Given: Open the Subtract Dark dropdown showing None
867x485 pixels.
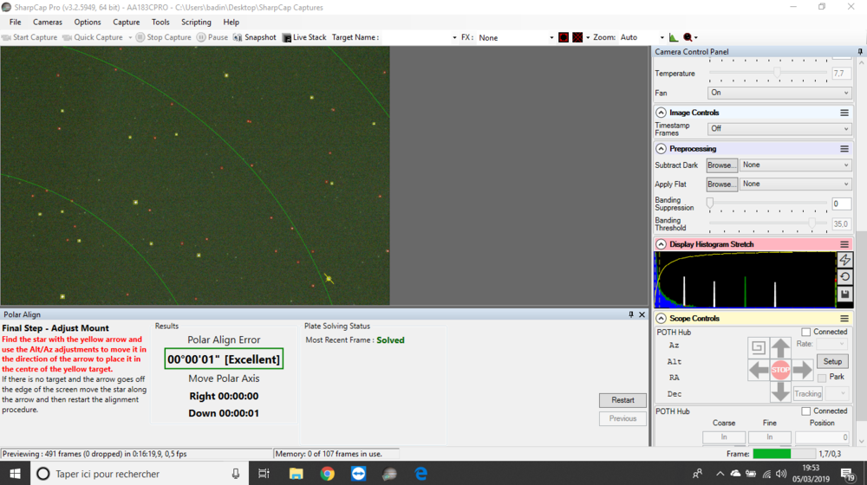Looking at the screenshot, I should coord(796,165).
